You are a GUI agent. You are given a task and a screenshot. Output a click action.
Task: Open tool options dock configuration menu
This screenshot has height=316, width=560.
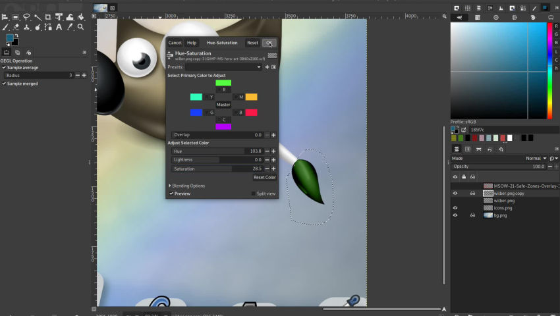click(84, 53)
